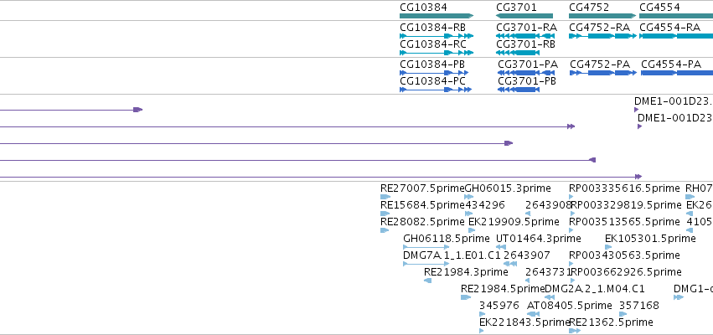Click the DMG7A.1_1.E01.C1 feature line
Viewport: 713px width, 335px height.
point(426,264)
